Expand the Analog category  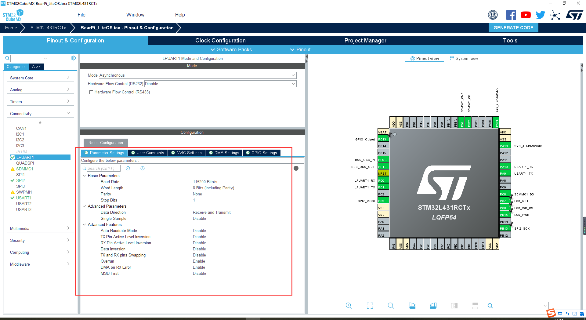(x=40, y=90)
